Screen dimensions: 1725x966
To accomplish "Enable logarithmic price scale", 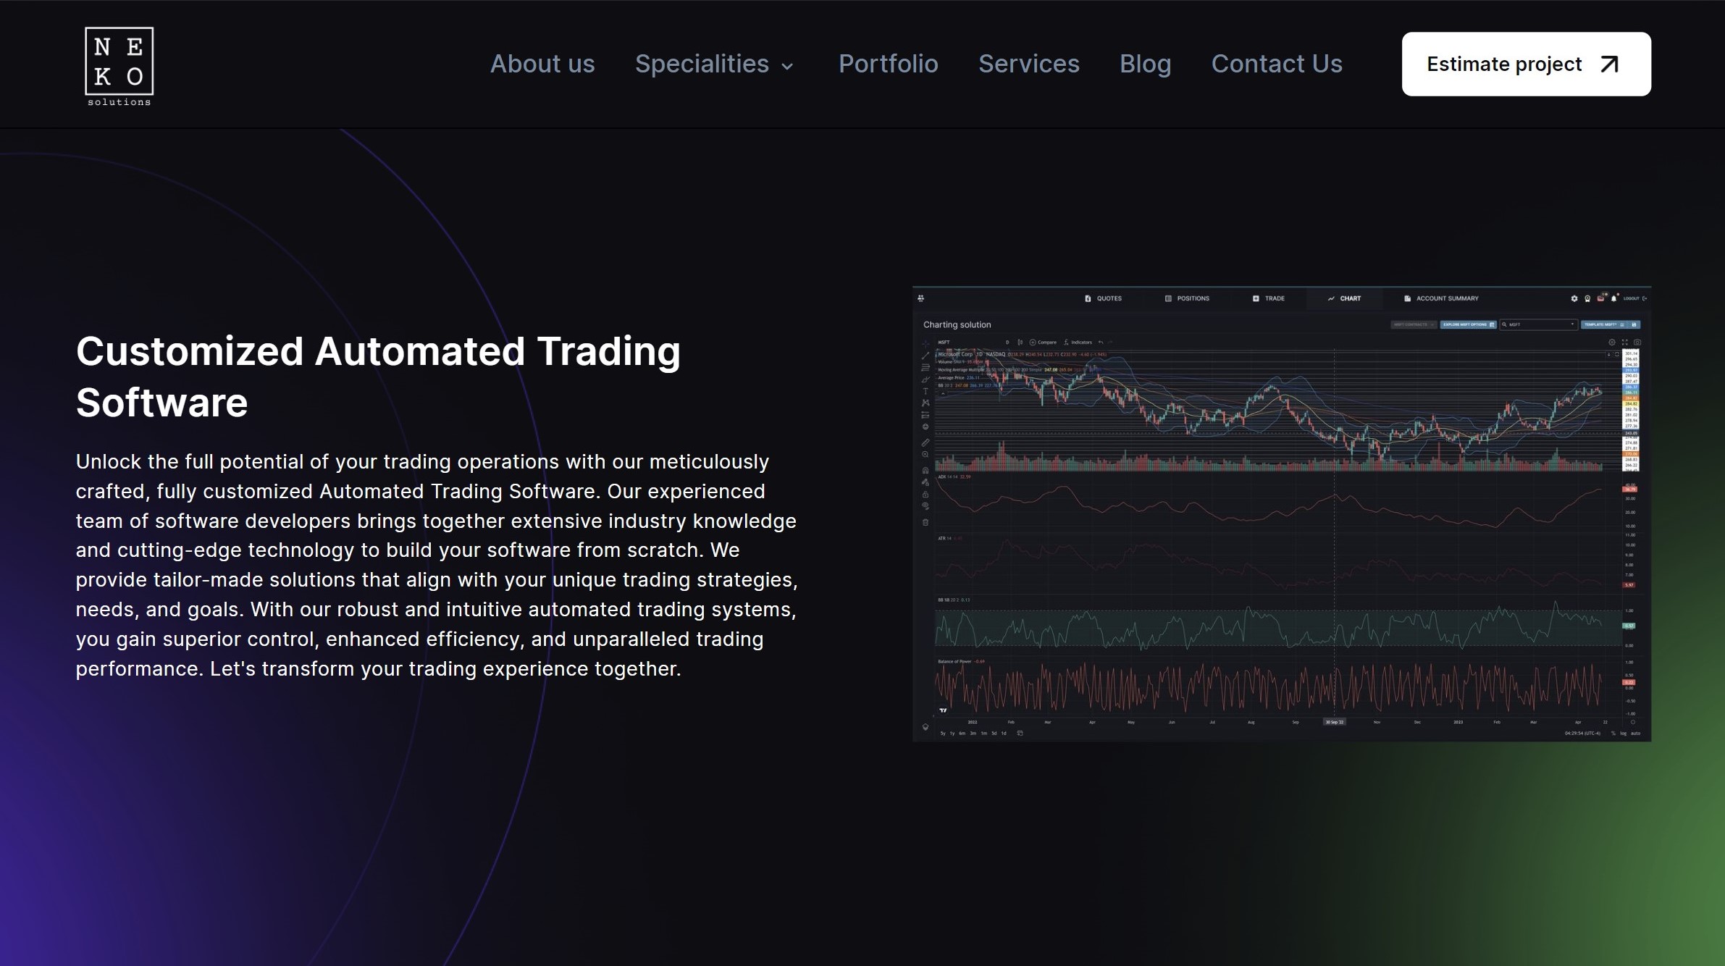I will 1622,734.
